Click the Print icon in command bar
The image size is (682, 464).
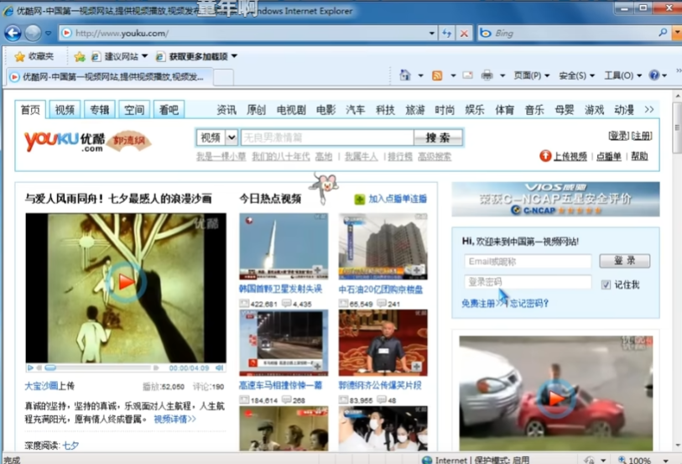tap(487, 76)
